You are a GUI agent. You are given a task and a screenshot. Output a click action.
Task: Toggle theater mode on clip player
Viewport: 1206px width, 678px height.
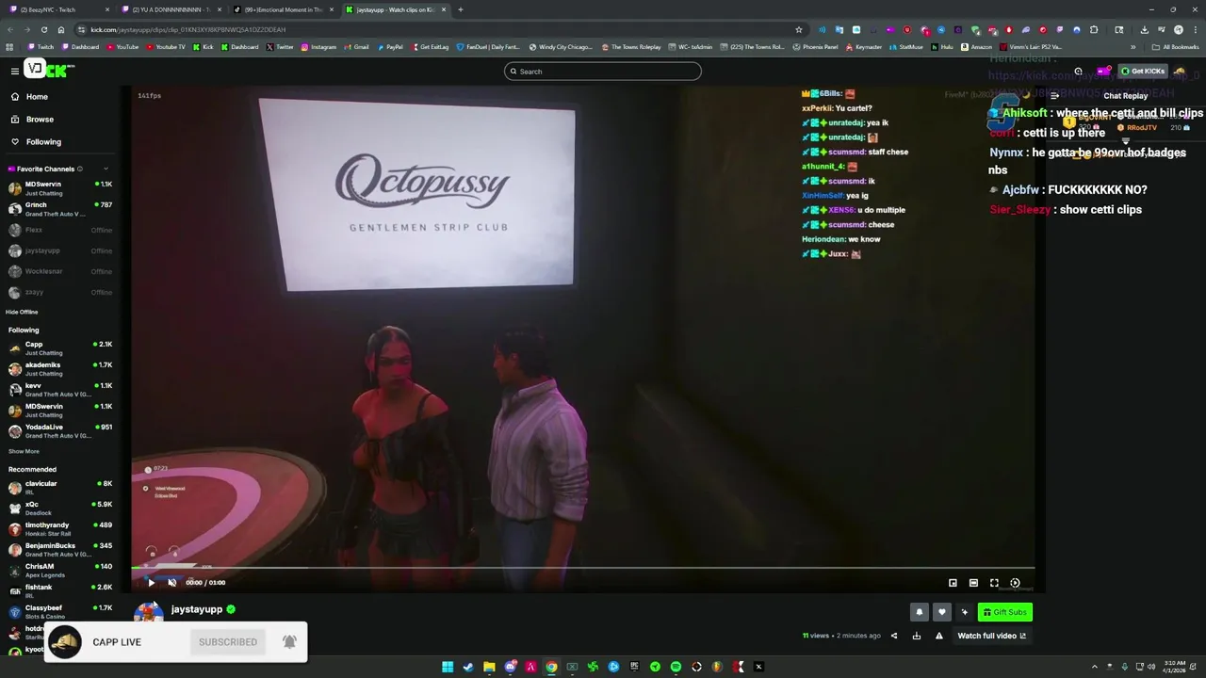point(973,583)
